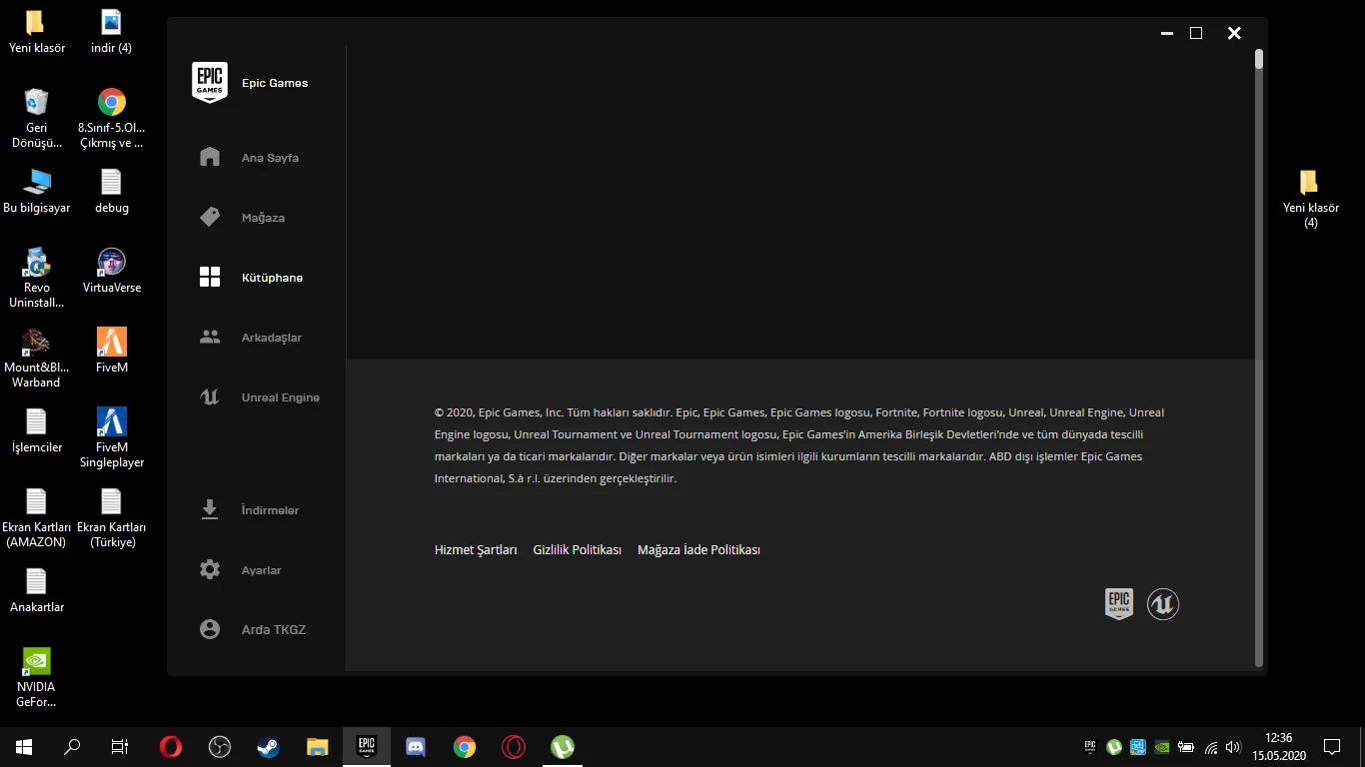Select the debug file on desktop
The height and width of the screenshot is (767, 1365).
[112, 192]
